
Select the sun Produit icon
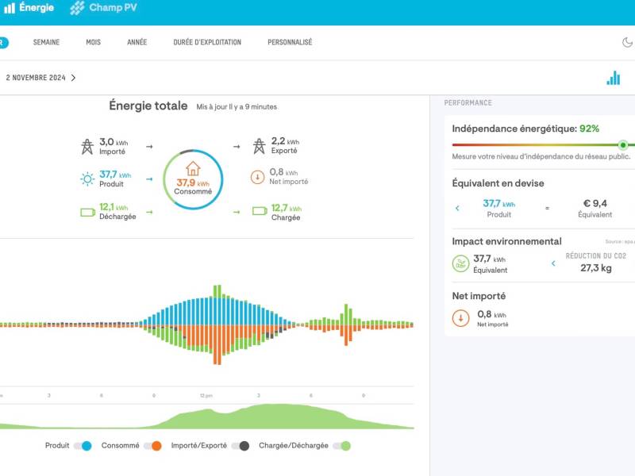87,178
